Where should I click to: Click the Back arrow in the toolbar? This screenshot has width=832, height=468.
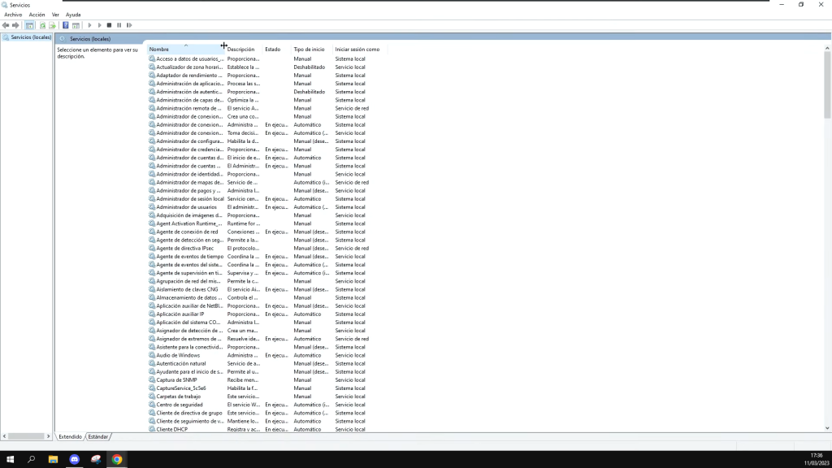tap(6, 25)
